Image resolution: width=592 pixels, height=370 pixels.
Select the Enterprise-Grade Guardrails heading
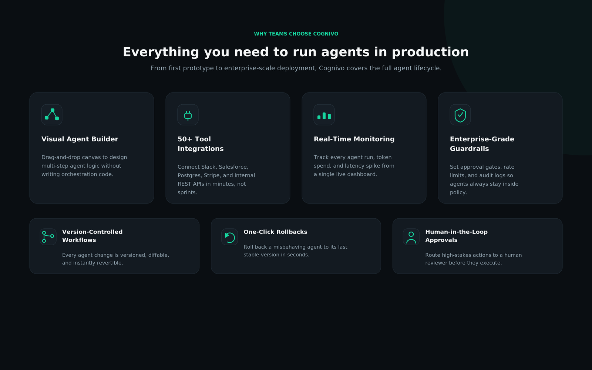(482, 144)
